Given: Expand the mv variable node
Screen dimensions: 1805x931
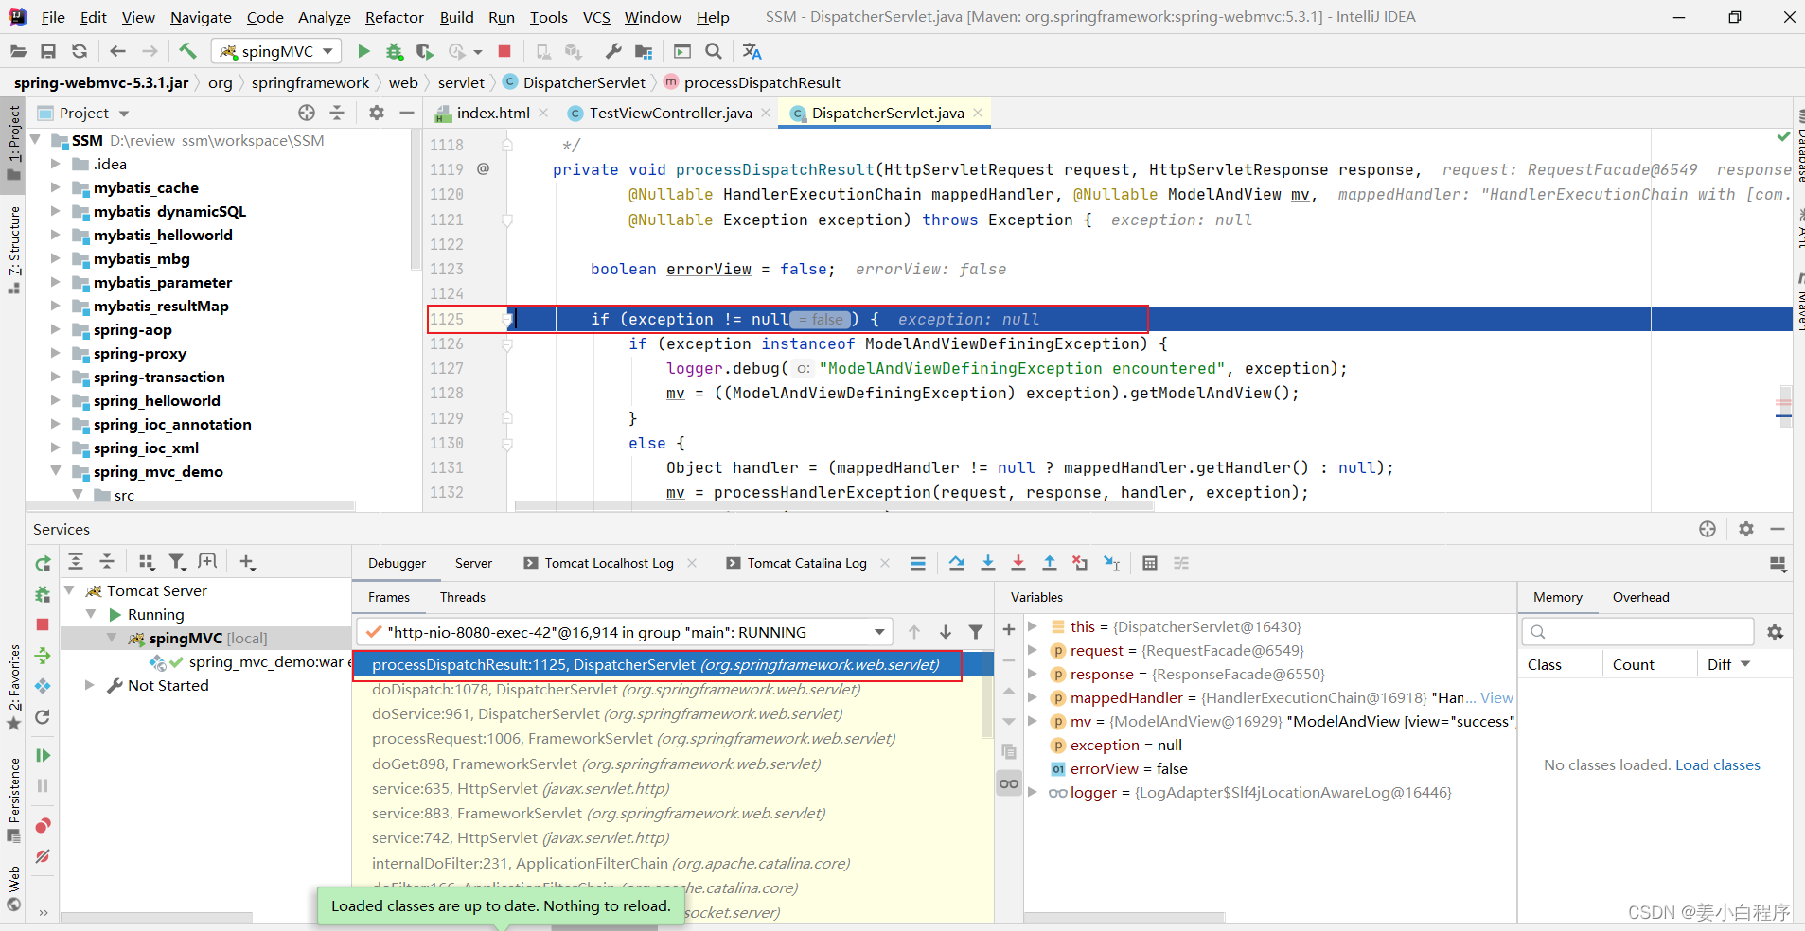Looking at the screenshot, I should (1034, 722).
